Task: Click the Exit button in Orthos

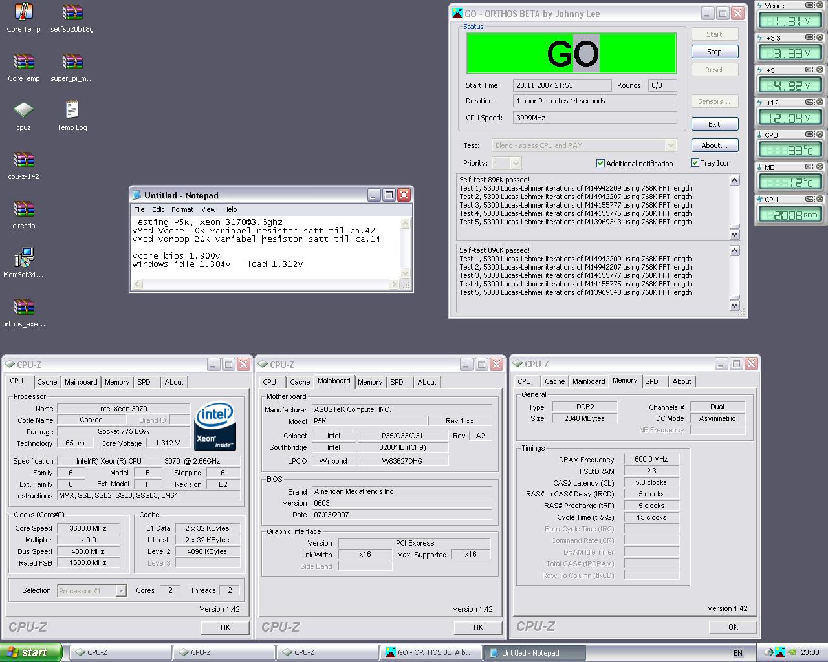Action: [x=714, y=124]
